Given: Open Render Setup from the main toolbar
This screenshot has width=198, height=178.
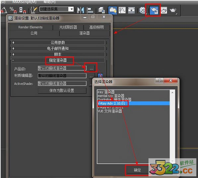Looking at the screenshot, I should tap(154, 11).
